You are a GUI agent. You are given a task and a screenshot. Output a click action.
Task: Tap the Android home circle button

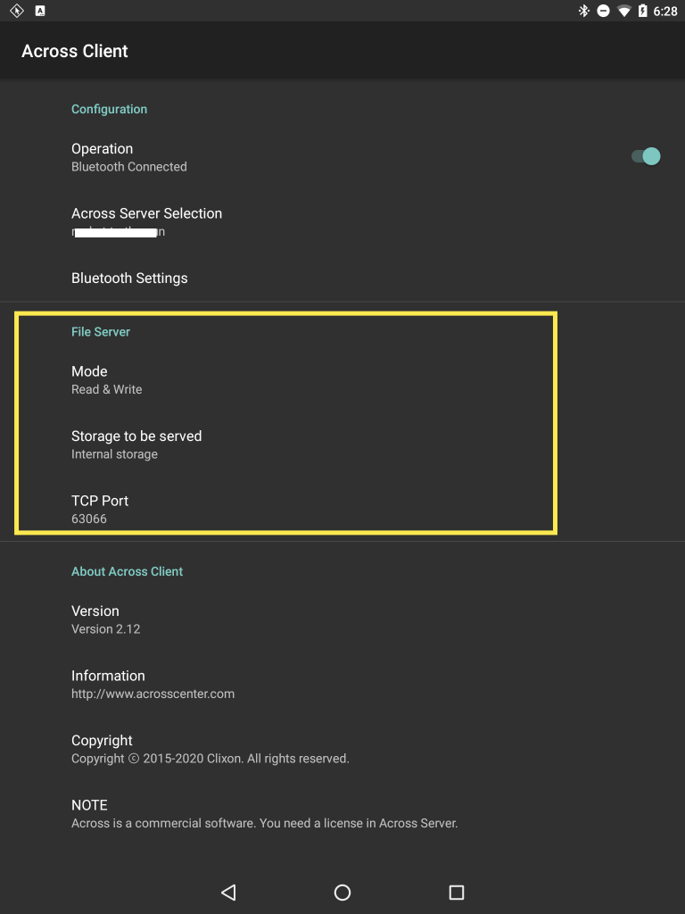pyautogui.click(x=342, y=892)
